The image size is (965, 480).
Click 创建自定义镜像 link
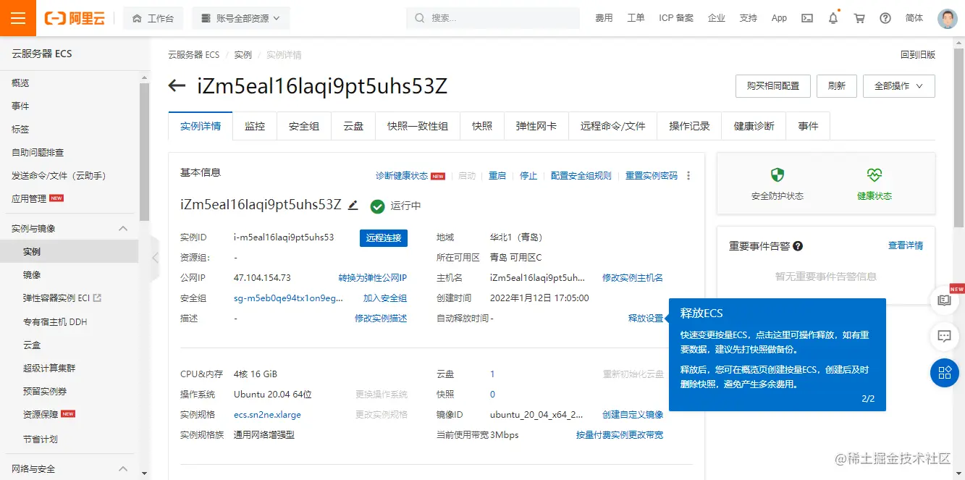(633, 415)
